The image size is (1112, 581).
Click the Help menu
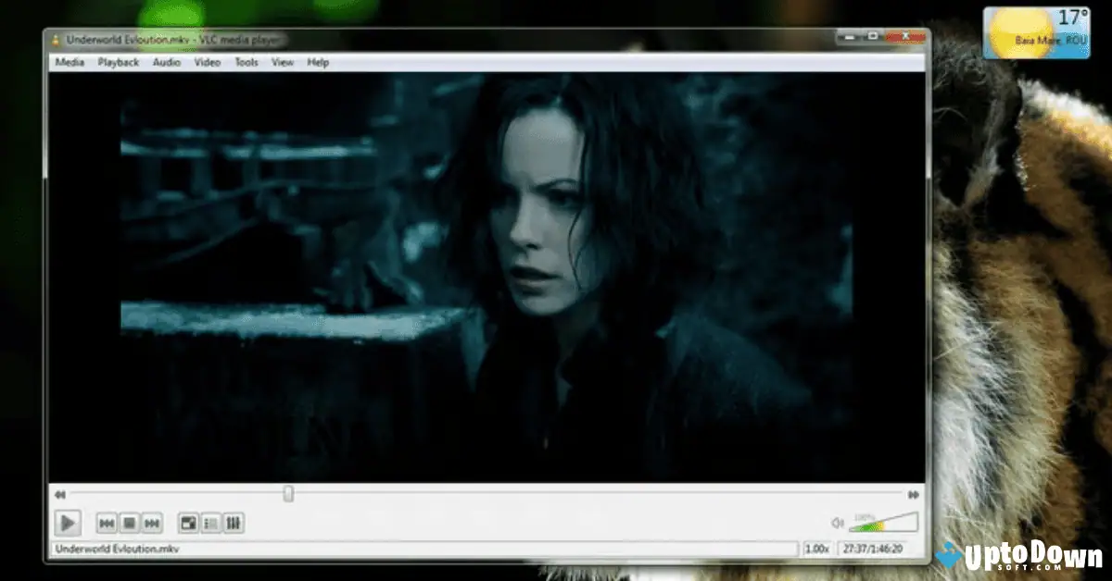coord(317,62)
